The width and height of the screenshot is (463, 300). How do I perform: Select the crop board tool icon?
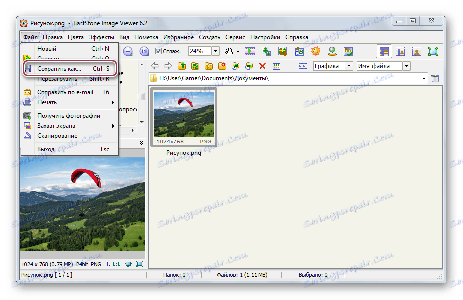coord(282,51)
